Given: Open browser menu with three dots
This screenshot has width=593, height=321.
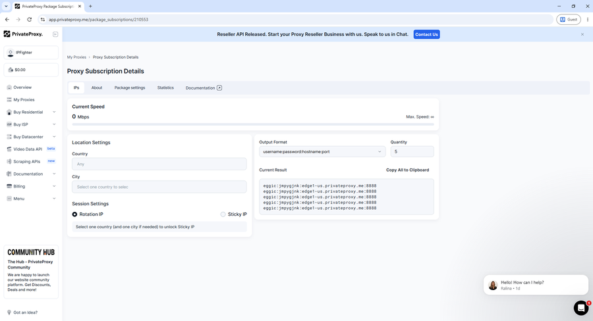Looking at the screenshot, I should pos(588,19).
